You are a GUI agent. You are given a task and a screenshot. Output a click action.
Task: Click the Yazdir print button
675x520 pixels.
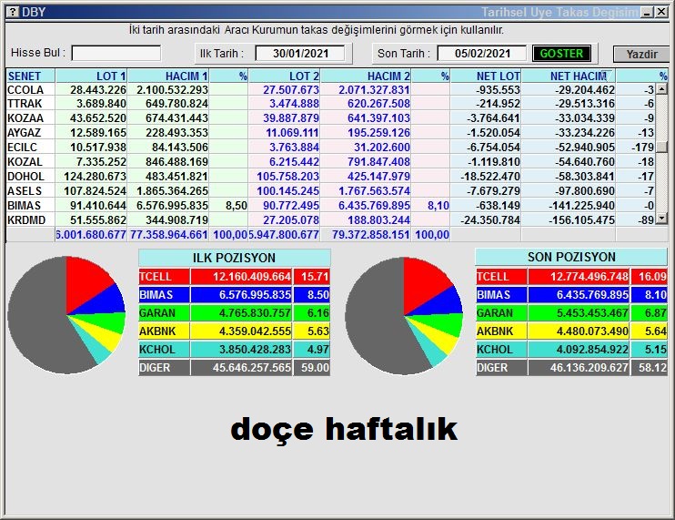point(641,55)
